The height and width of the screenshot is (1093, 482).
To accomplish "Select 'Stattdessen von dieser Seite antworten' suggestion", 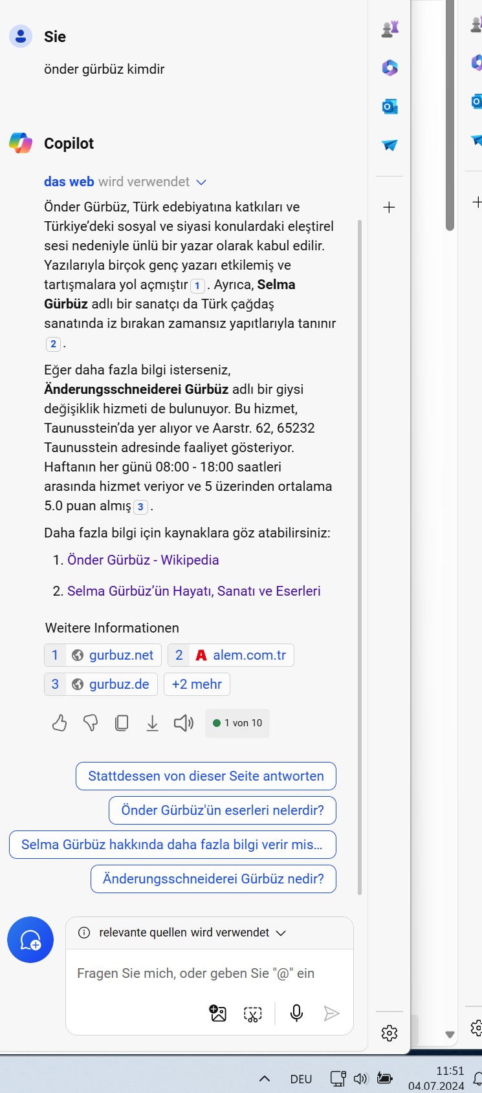I will (206, 776).
